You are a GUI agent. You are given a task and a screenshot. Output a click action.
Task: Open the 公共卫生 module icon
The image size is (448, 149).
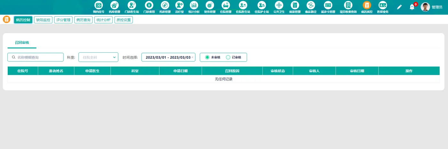(x=279, y=5)
